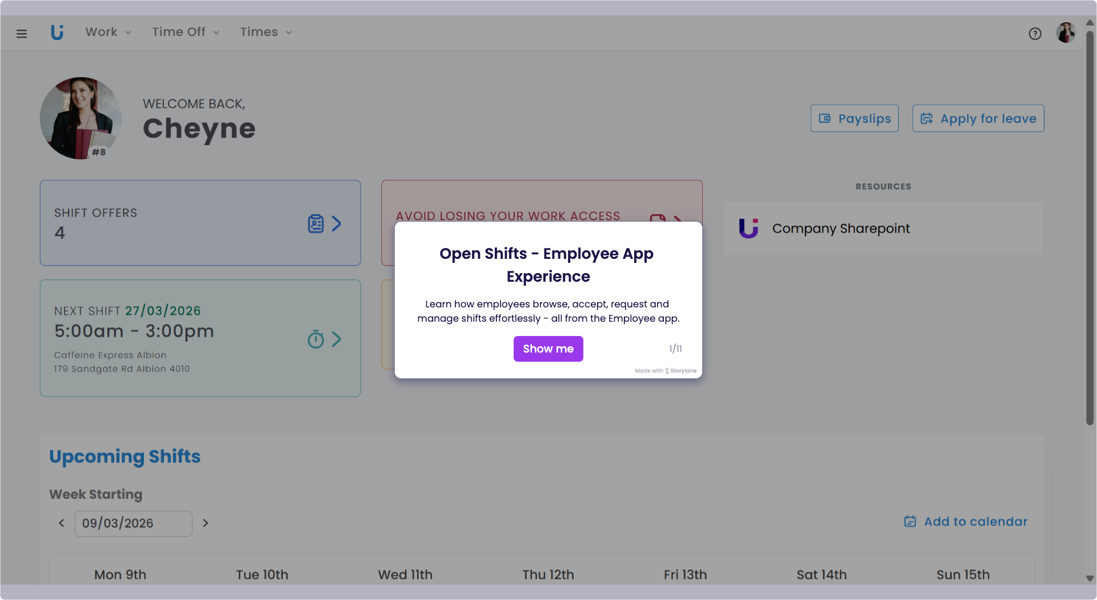The height and width of the screenshot is (600, 1097).
Task: Open the help question mark icon
Action: 1035,34
